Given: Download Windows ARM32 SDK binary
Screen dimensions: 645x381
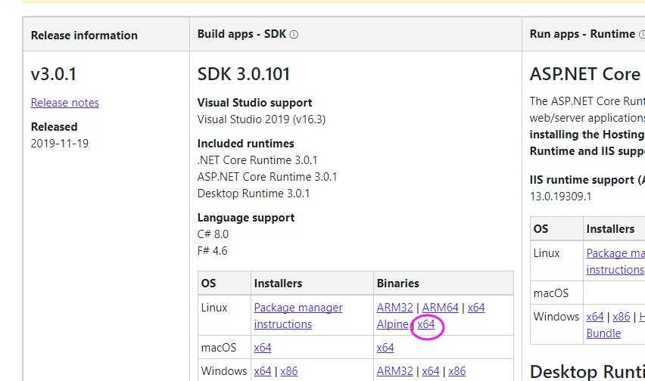Looking at the screenshot, I should 394,371.
